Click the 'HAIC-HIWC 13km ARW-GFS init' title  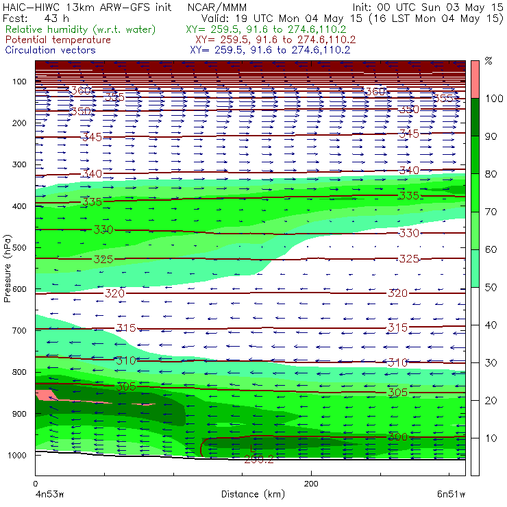point(87,7)
